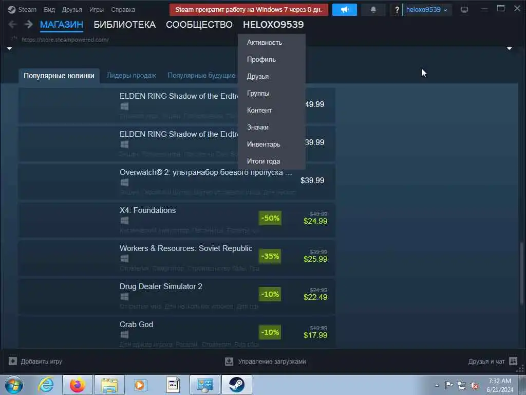Select Группы from dropdown menu

click(271, 94)
